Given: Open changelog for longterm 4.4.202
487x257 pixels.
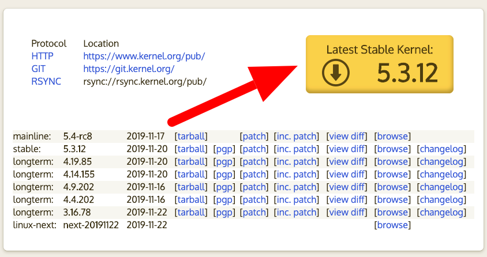Looking at the screenshot, I should point(441,200).
